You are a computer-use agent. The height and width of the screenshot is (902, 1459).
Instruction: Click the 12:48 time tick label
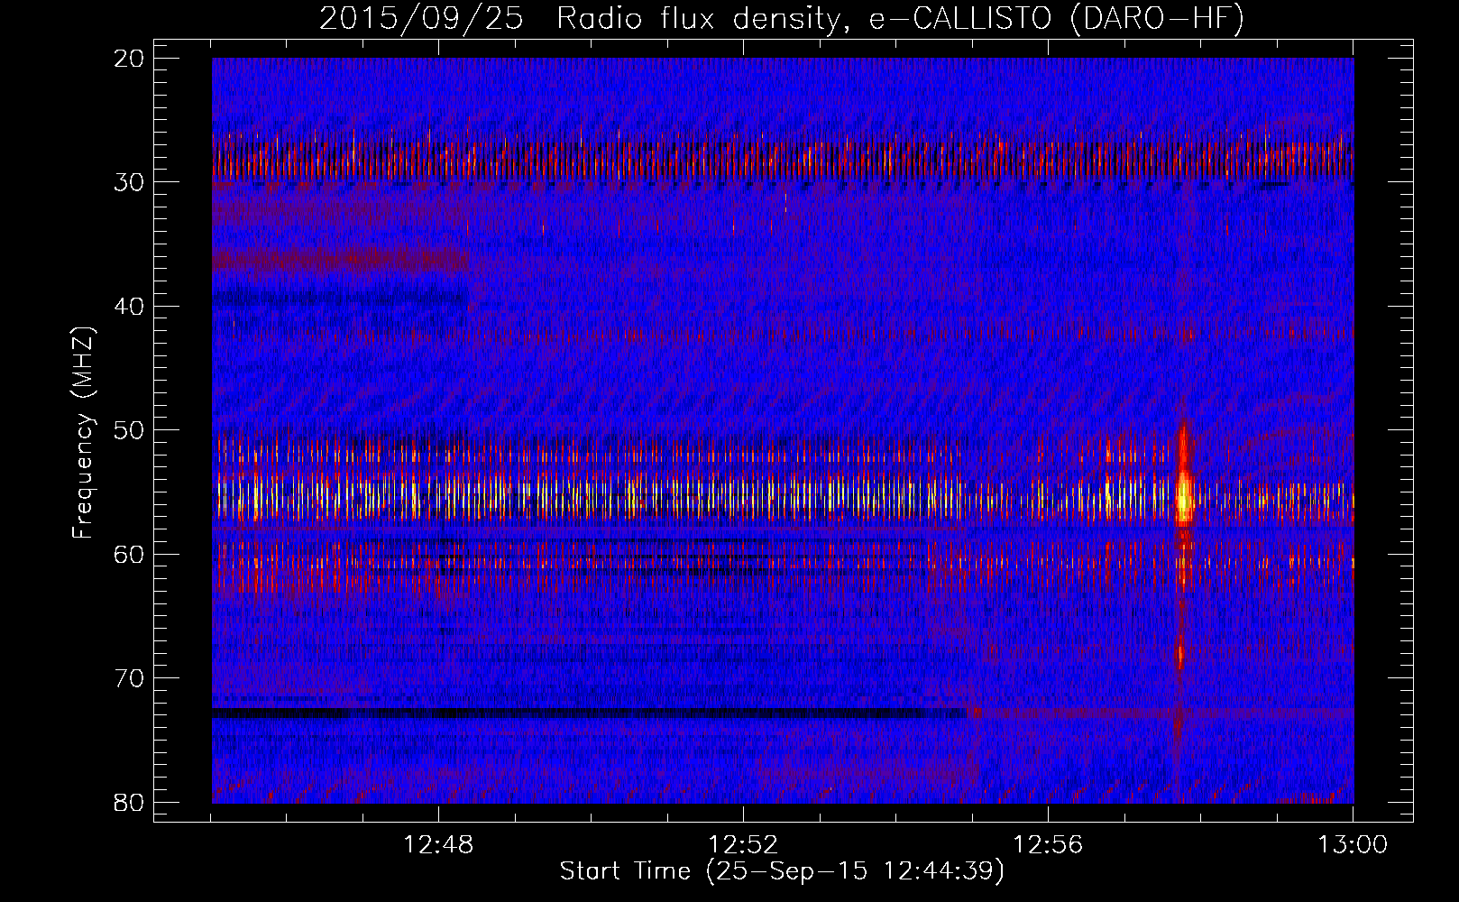438,845
